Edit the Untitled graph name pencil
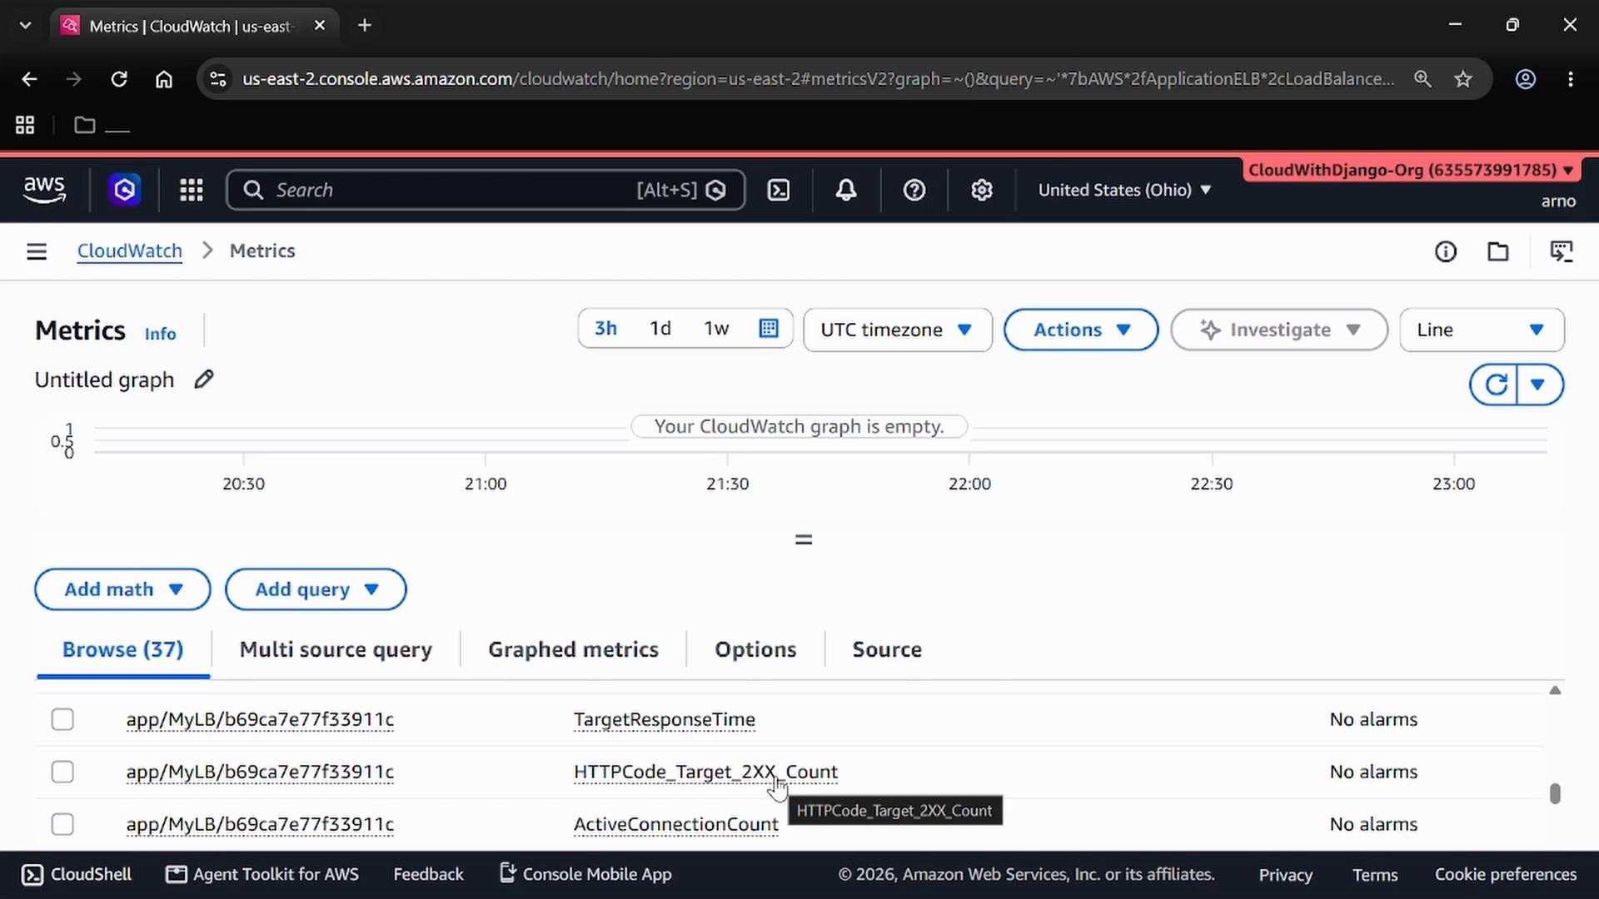Viewport: 1599px width, 899px height. [204, 380]
